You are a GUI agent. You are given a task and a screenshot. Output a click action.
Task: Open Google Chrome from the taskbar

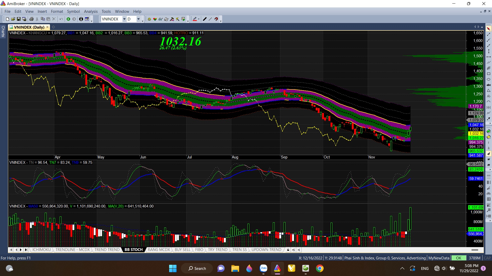pos(320,268)
